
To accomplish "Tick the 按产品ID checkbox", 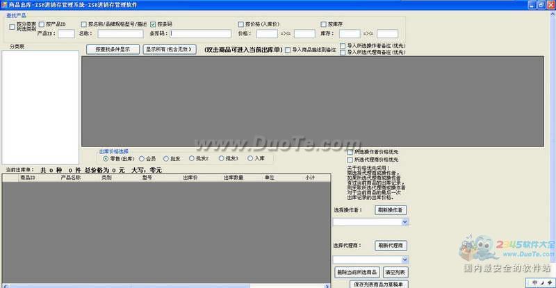I will pyautogui.click(x=42, y=24).
